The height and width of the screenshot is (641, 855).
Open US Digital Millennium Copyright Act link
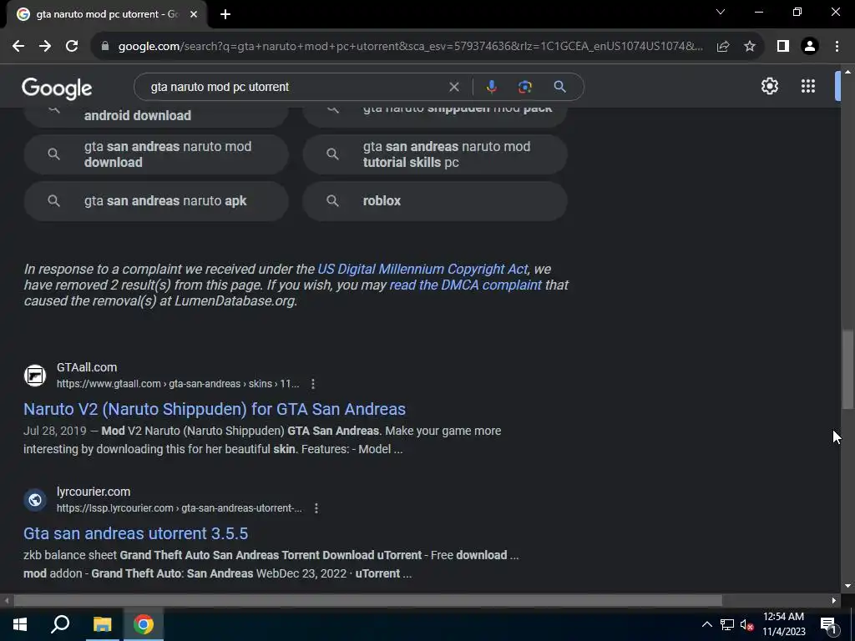pyautogui.click(x=422, y=270)
